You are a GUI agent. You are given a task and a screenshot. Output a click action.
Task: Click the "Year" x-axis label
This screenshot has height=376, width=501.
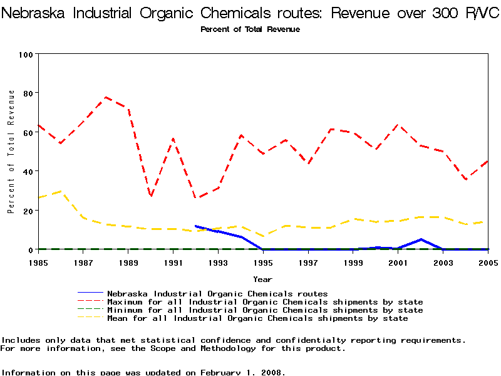(x=262, y=279)
